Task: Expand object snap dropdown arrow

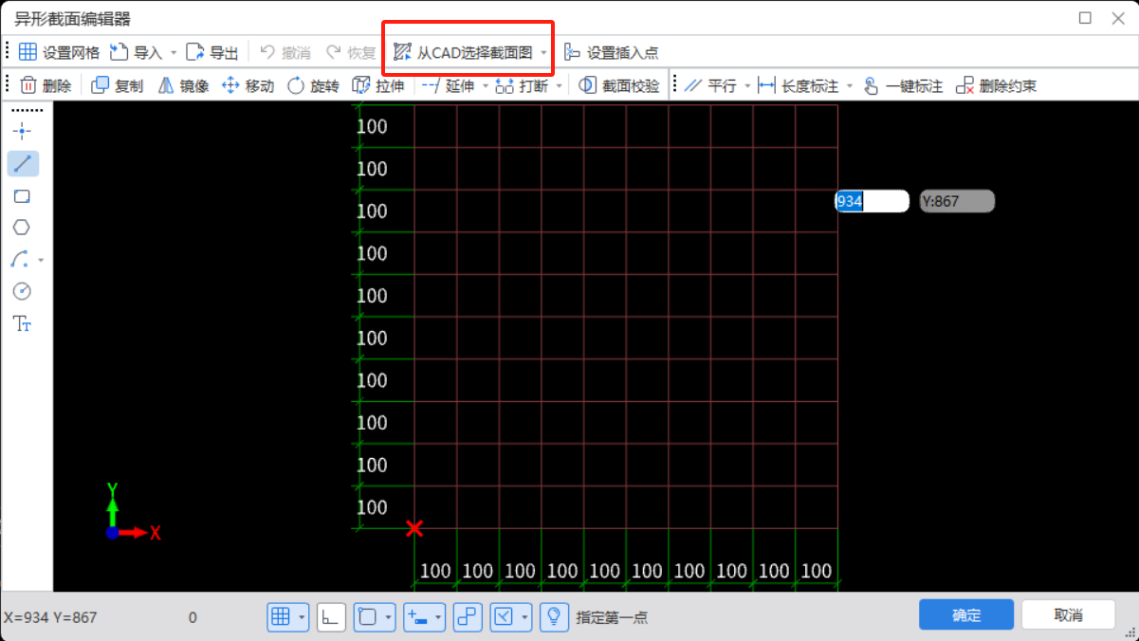Action: pos(389,617)
